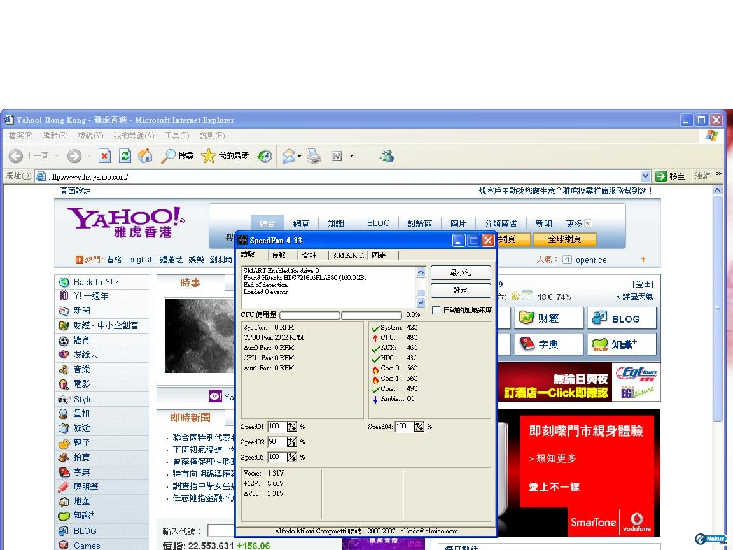This screenshot has width=733, height=550.
Task: Refresh the page with green arrows icon
Action: point(125,156)
